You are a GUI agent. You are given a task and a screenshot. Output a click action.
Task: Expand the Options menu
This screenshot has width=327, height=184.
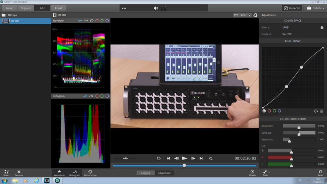coord(314,8)
